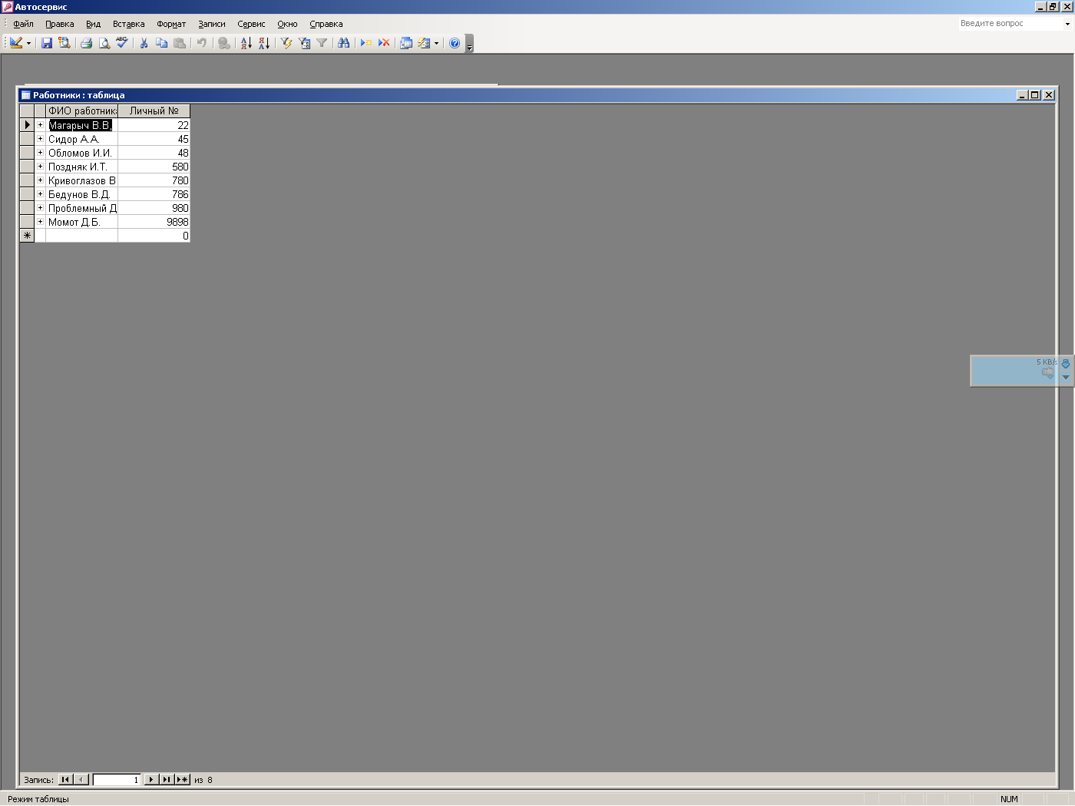Click the cell containing Бедунов В.Д.
The height and width of the screenshot is (806, 1075).
coord(81,194)
